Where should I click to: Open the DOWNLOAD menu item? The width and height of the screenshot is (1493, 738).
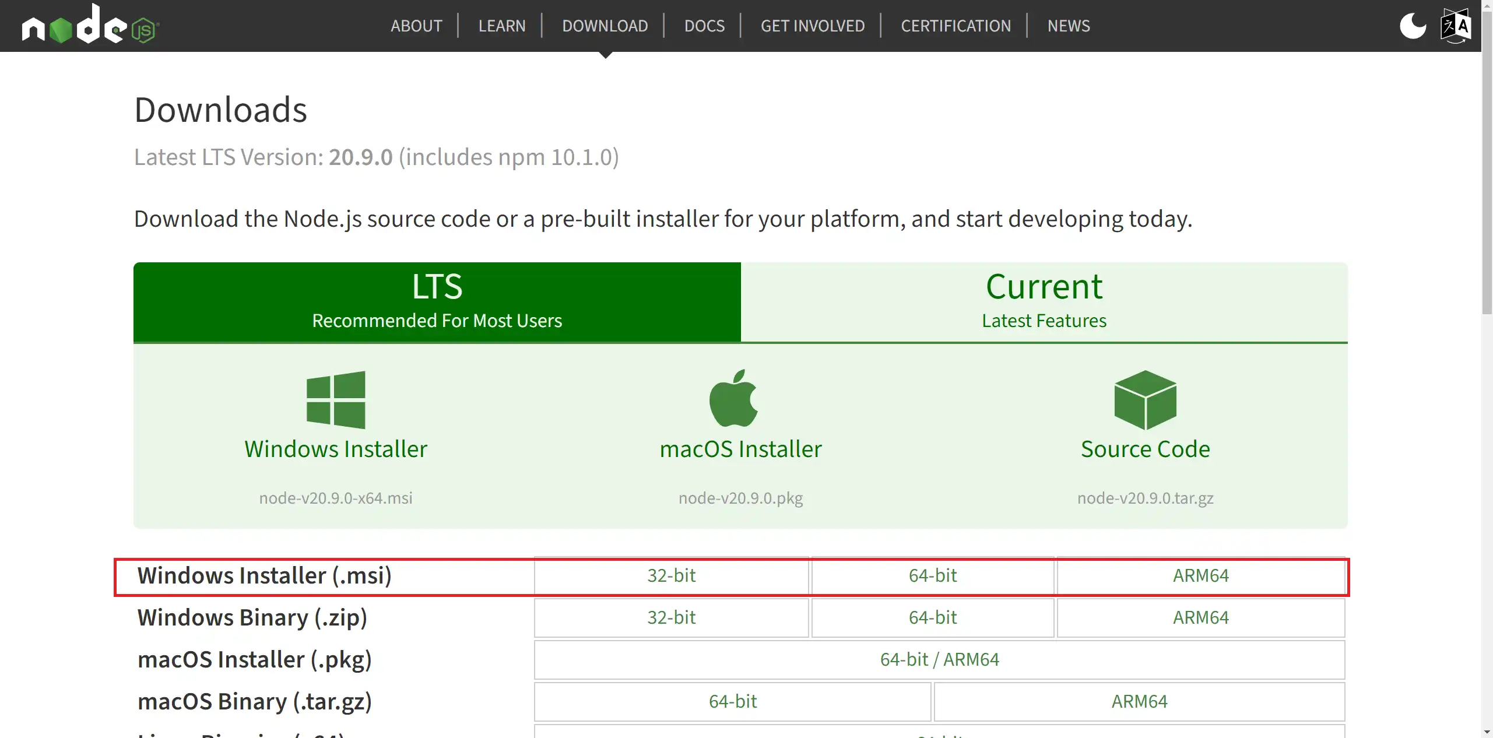point(605,26)
